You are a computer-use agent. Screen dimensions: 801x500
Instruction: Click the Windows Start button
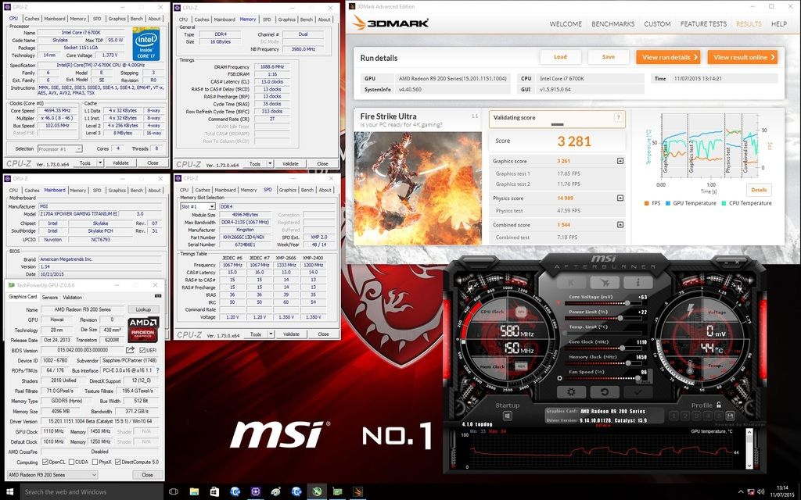[9, 492]
